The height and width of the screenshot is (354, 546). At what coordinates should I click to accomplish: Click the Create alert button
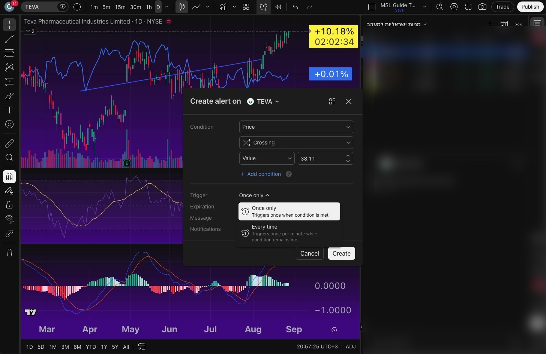pyautogui.click(x=342, y=253)
